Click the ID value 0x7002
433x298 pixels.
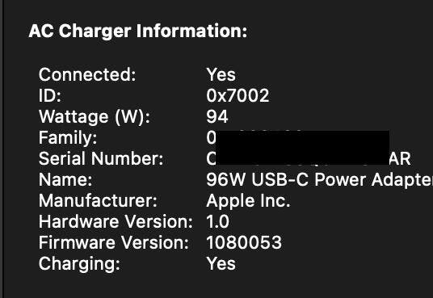pyautogui.click(x=238, y=96)
